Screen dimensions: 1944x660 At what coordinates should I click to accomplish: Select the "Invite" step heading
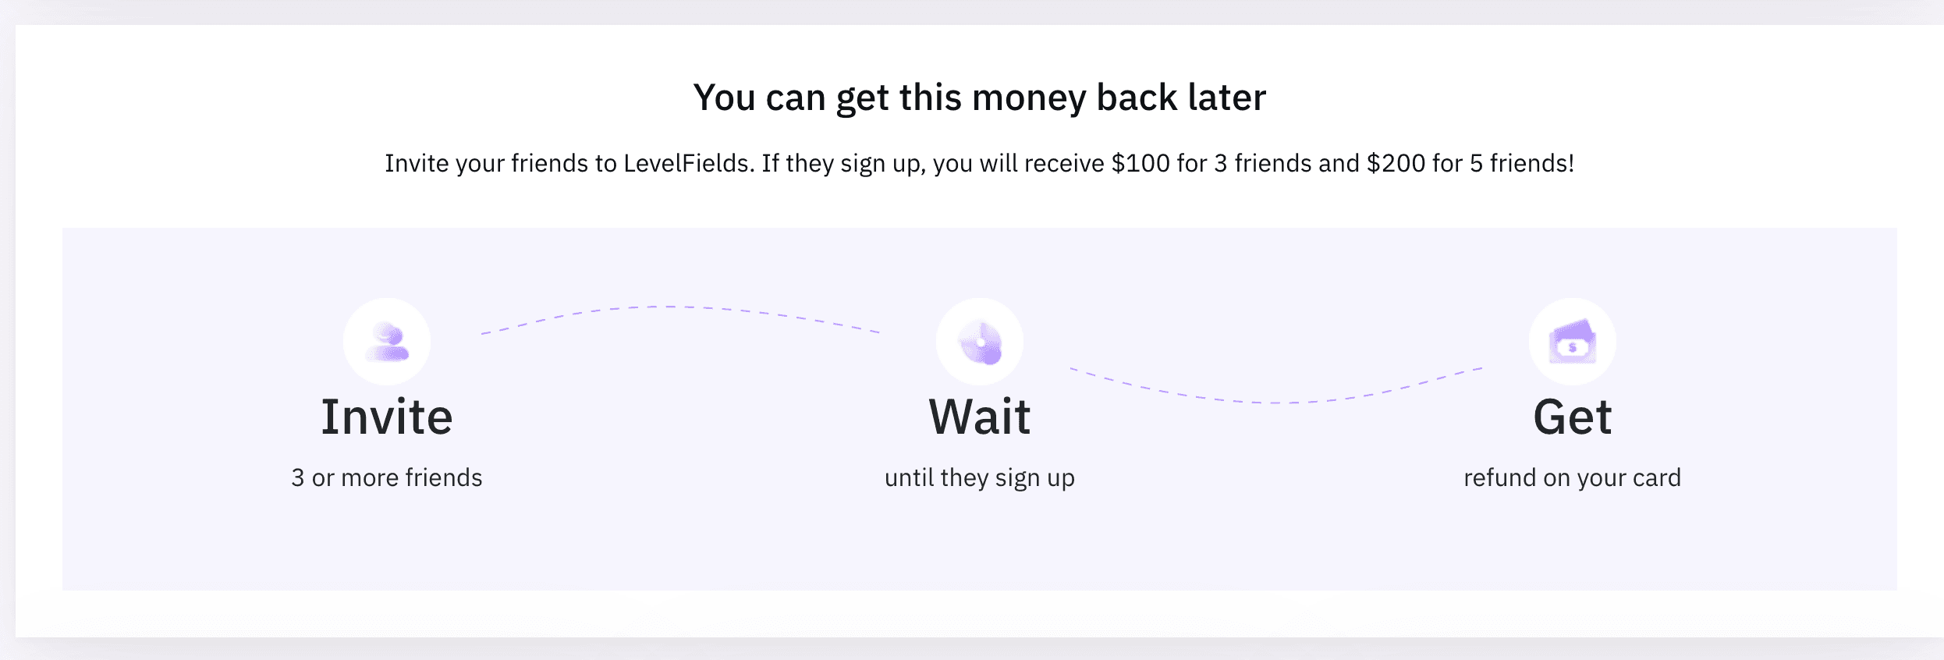click(x=387, y=417)
